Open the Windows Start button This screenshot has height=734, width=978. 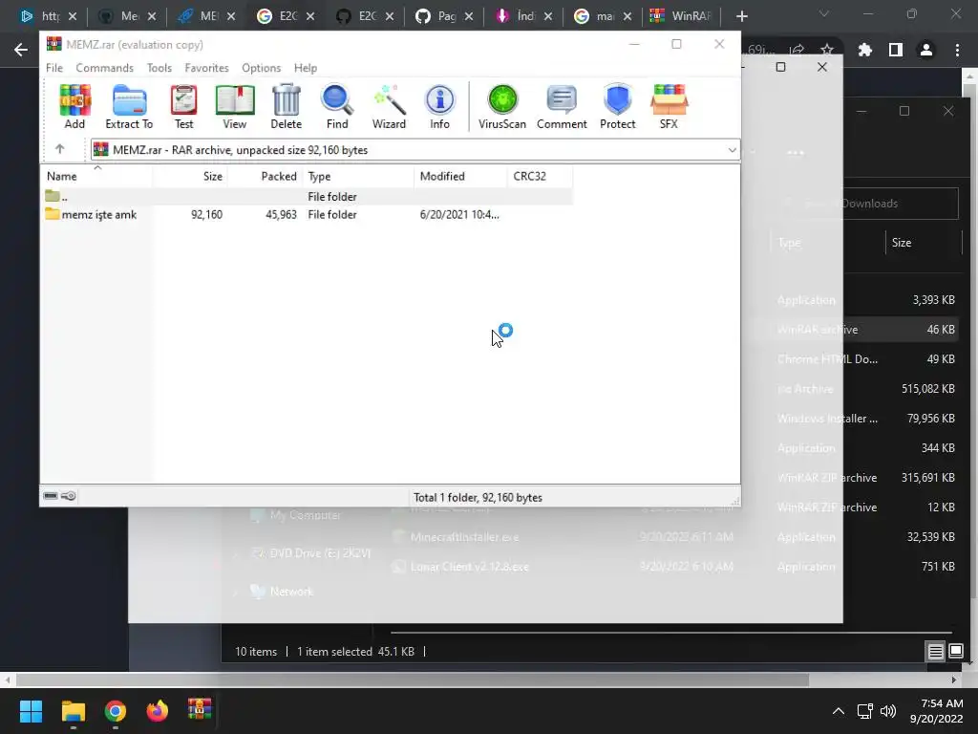click(31, 711)
